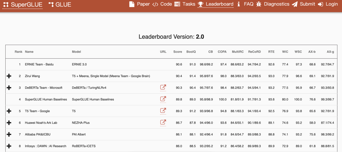The width and height of the screenshot is (342, 152).
Task: Click the FAQ info icon
Action: tap(239, 4)
